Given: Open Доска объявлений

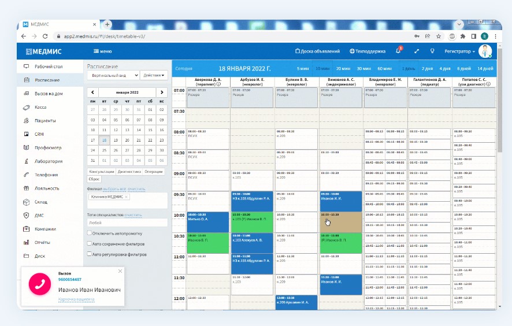Looking at the screenshot, I should (x=317, y=51).
